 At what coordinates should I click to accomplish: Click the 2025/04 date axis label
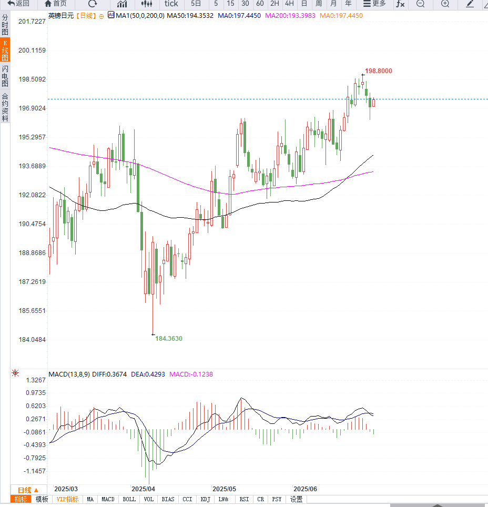[x=143, y=489]
